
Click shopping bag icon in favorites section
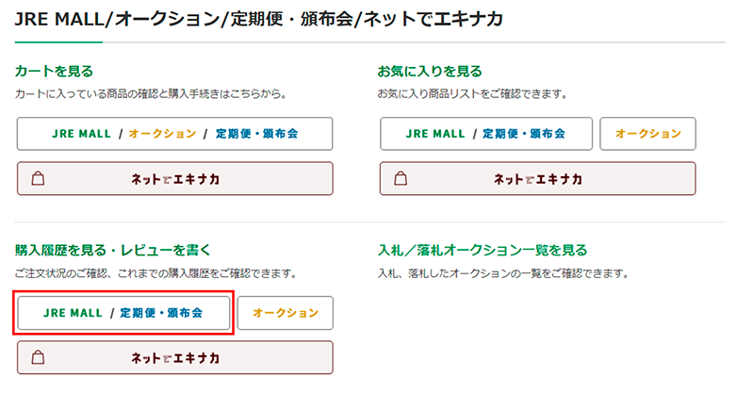tap(401, 178)
